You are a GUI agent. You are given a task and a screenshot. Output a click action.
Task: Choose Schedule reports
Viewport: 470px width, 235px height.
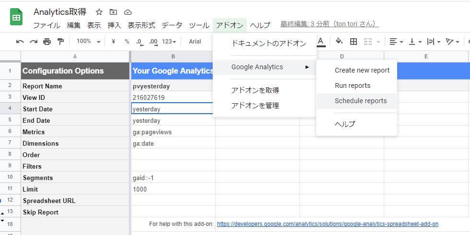point(356,101)
